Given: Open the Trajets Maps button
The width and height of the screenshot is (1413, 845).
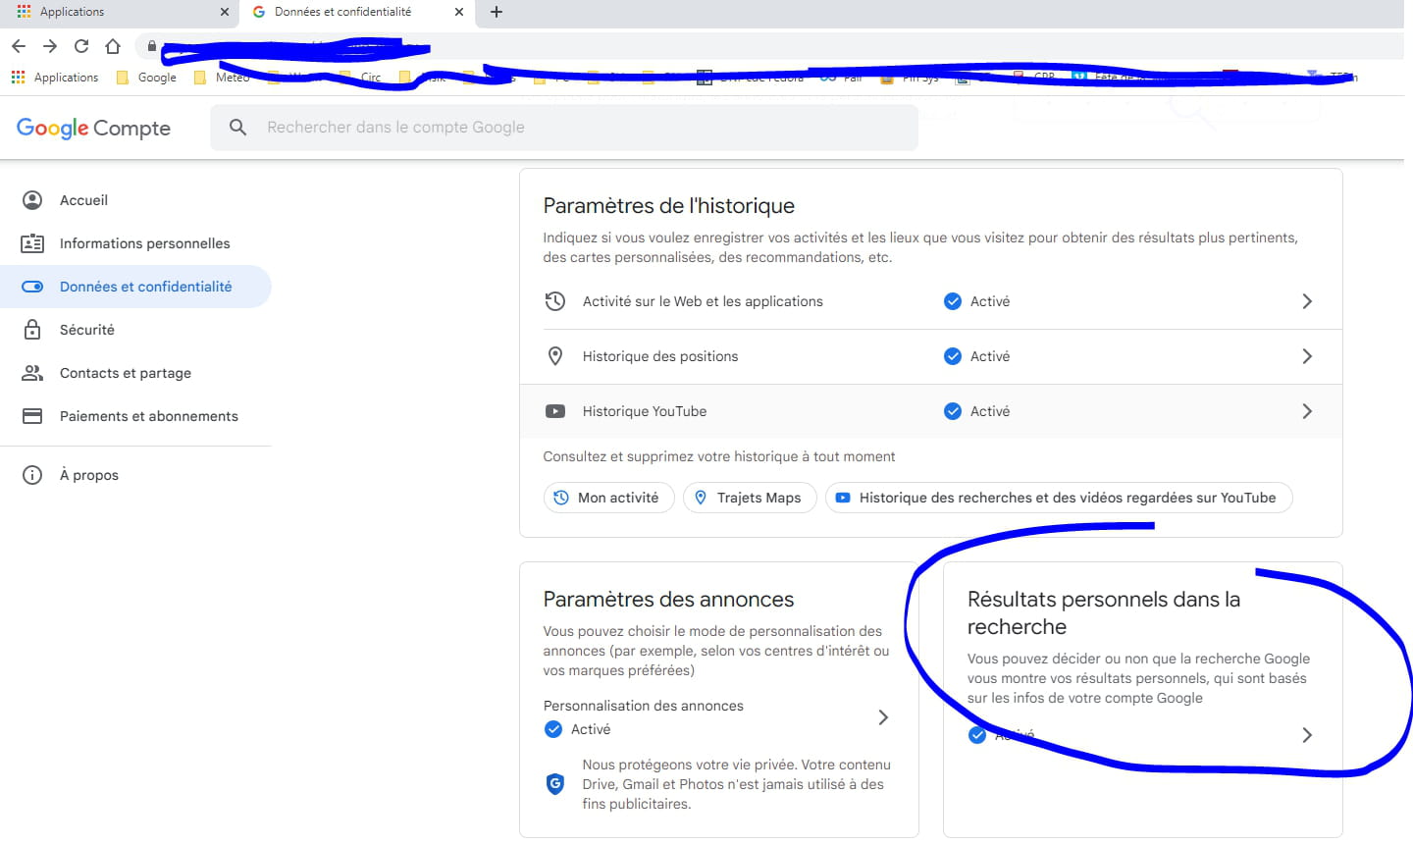Looking at the screenshot, I should 750,498.
